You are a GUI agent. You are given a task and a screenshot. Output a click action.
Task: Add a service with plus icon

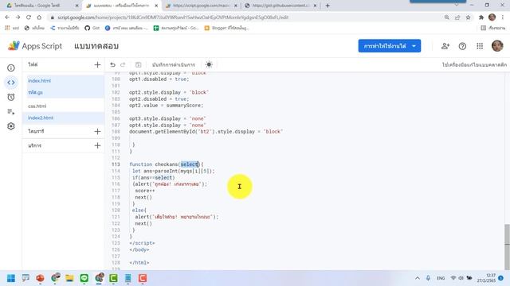coord(97,145)
